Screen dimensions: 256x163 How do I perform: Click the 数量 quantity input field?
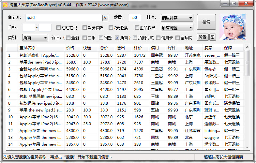[x=135, y=18]
